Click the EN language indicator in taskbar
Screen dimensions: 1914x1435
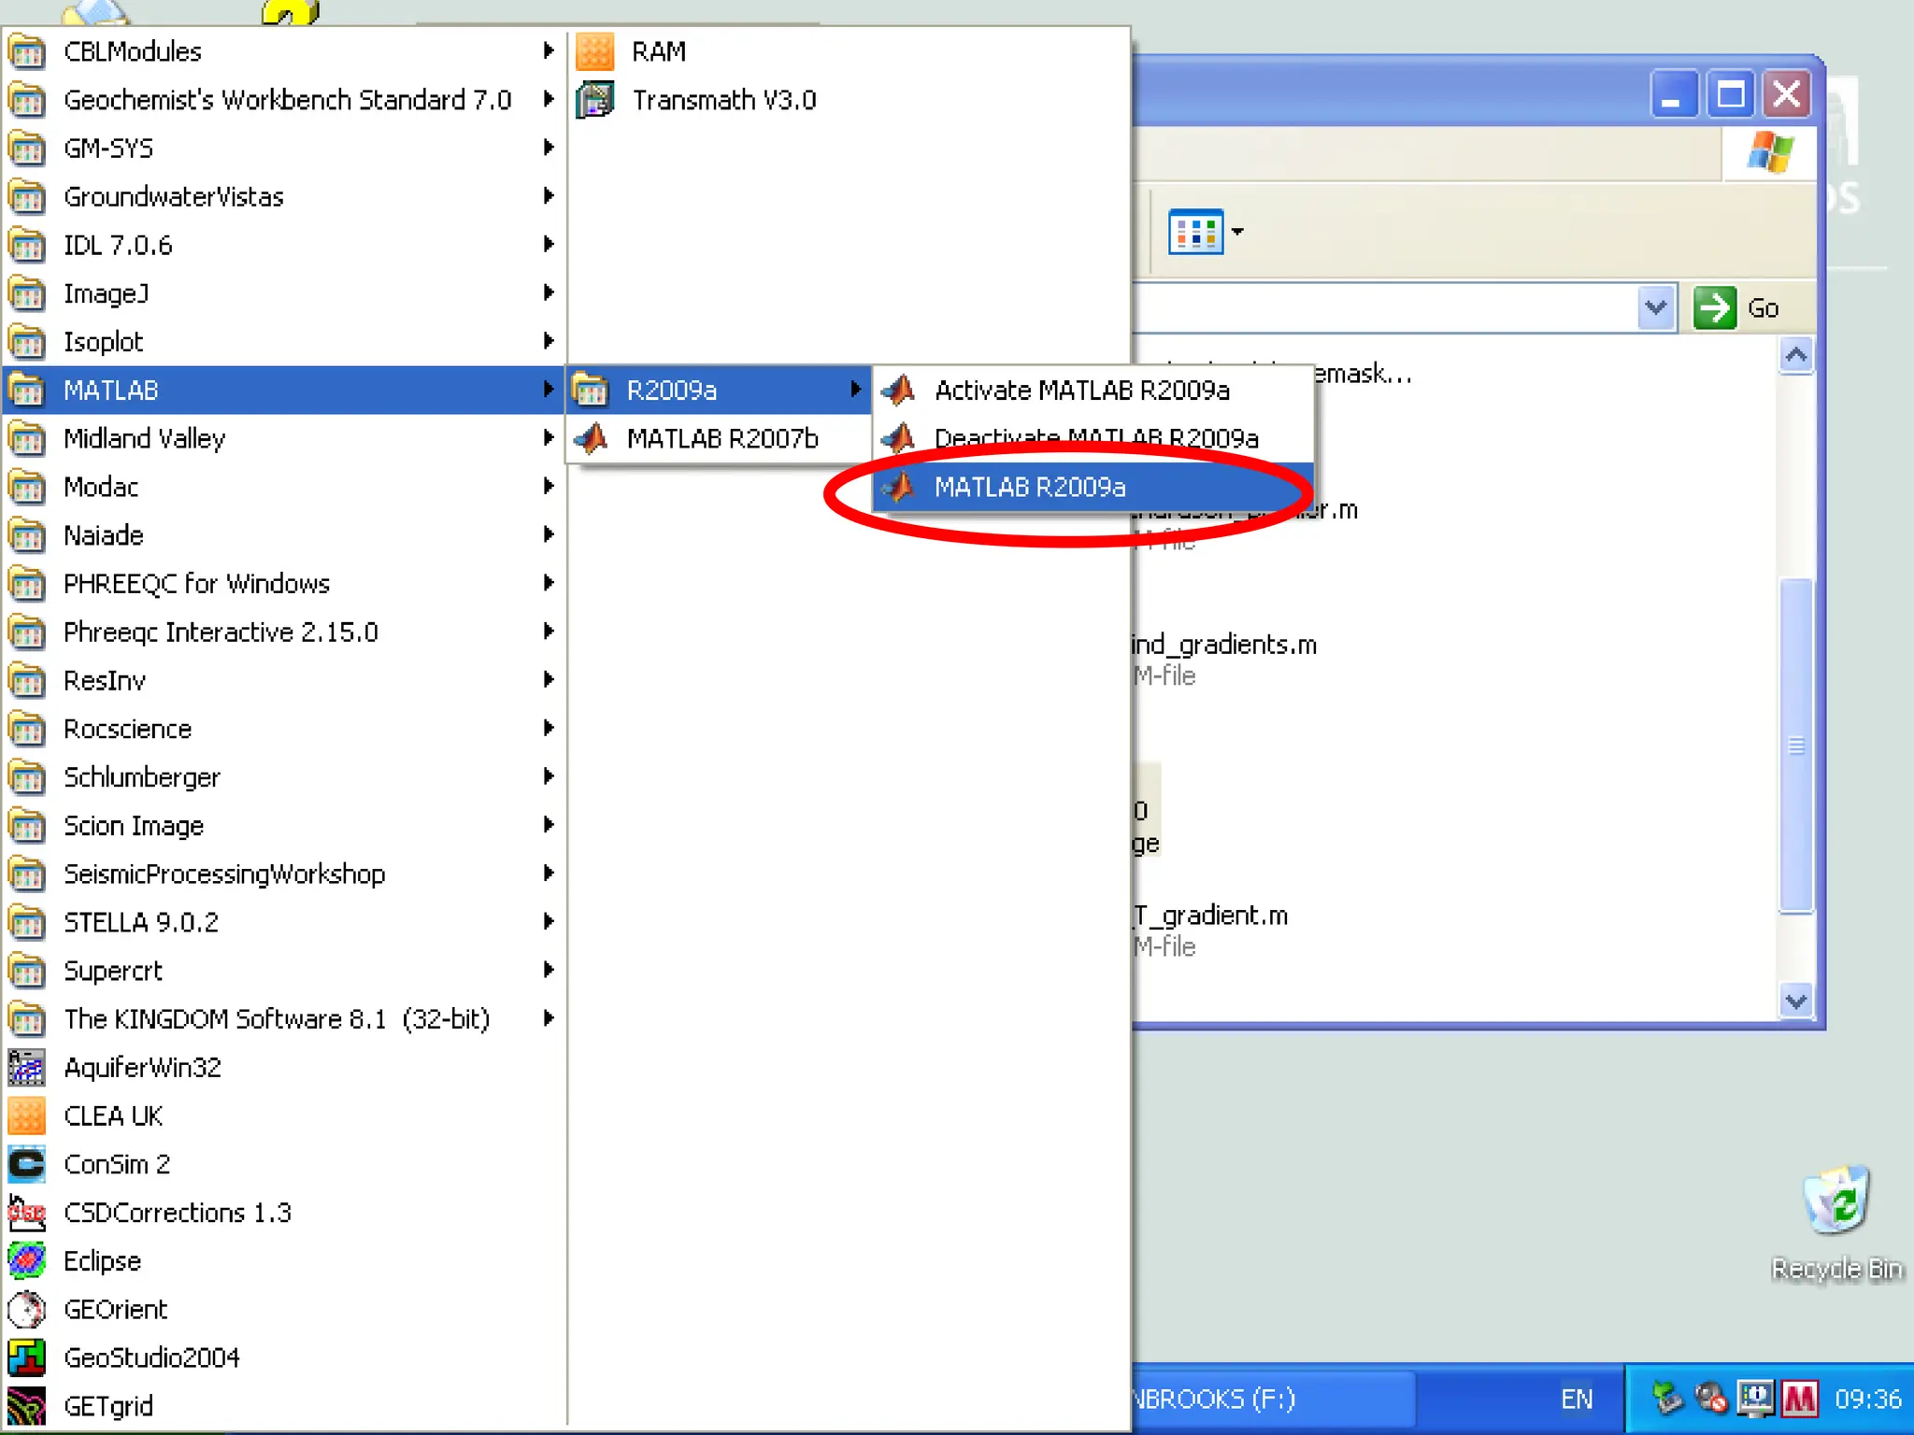pos(1577,1399)
